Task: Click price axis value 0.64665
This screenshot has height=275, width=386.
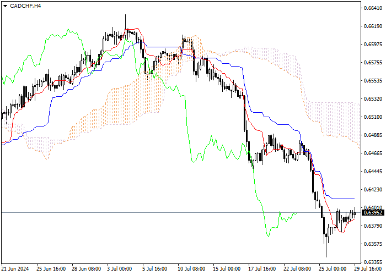Action: click(373, 153)
